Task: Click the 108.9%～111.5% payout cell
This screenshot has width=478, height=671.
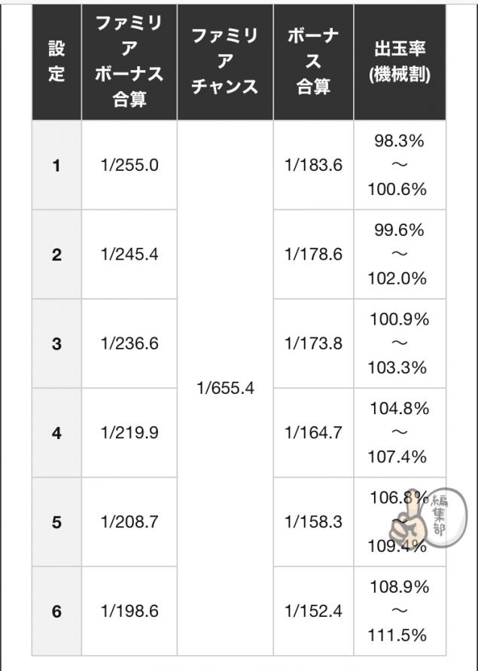Action: click(400, 612)
